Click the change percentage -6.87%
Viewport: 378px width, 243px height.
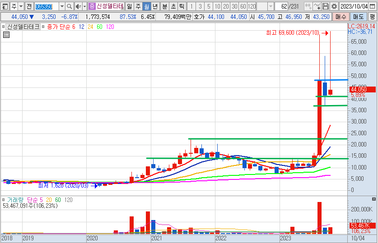point(70,17)
